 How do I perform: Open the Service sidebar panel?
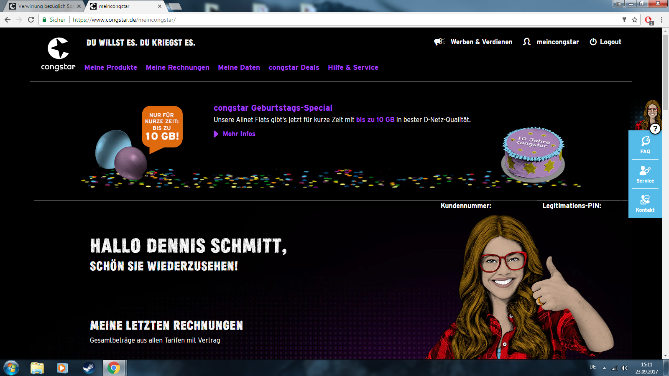point(645,174)
